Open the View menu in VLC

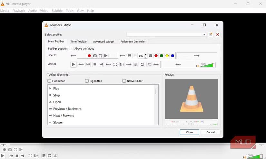click(x=80, y=11)
